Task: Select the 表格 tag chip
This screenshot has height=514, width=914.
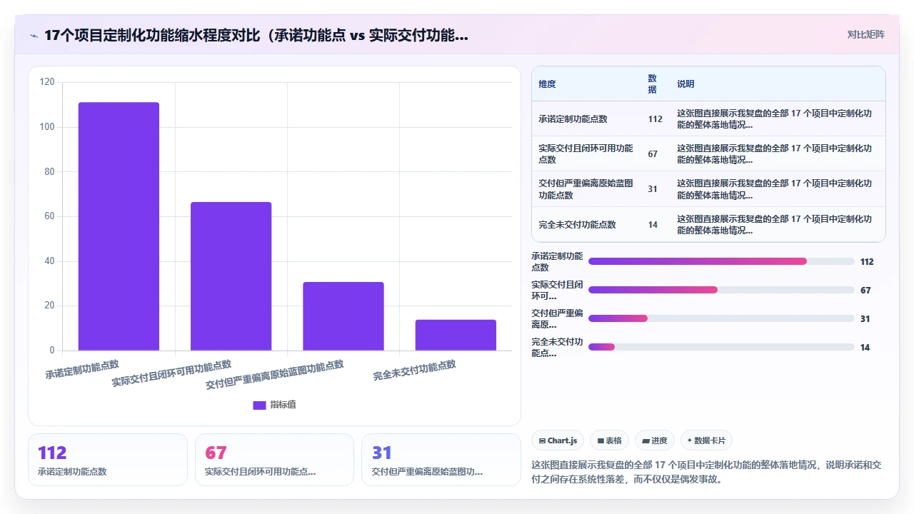Action: point(609,440)
